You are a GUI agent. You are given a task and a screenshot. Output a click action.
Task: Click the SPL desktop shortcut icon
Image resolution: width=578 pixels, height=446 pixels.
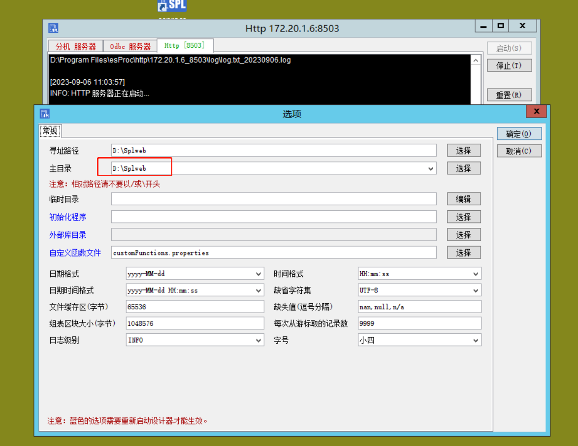(x=172, y=6)
